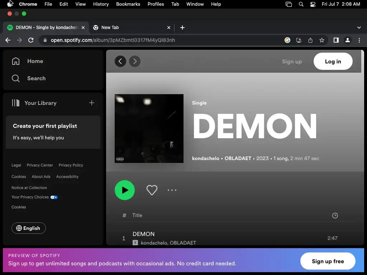The height and width of the screenshot is (275, 367).
Task: Select the DEMON track row title
Action: click(143, 234)
